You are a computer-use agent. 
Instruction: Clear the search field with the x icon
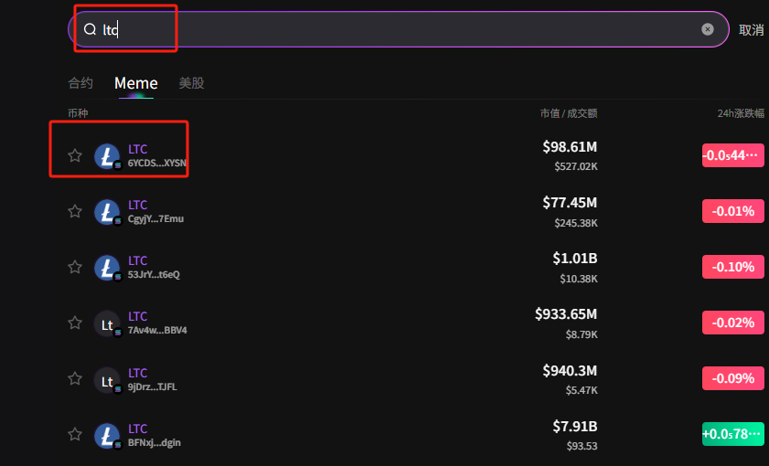coord(707,29)
